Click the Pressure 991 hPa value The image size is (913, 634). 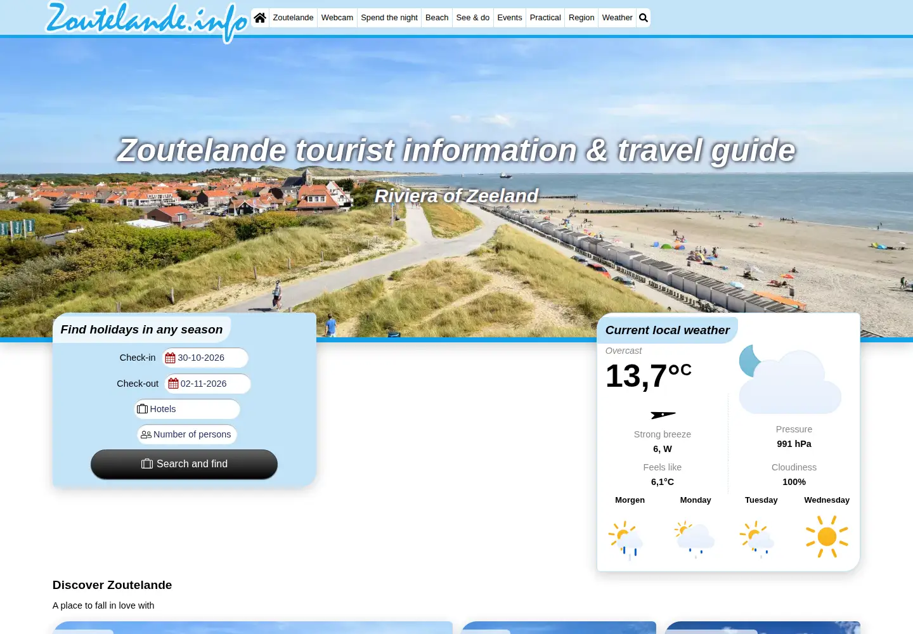point(794,444)
